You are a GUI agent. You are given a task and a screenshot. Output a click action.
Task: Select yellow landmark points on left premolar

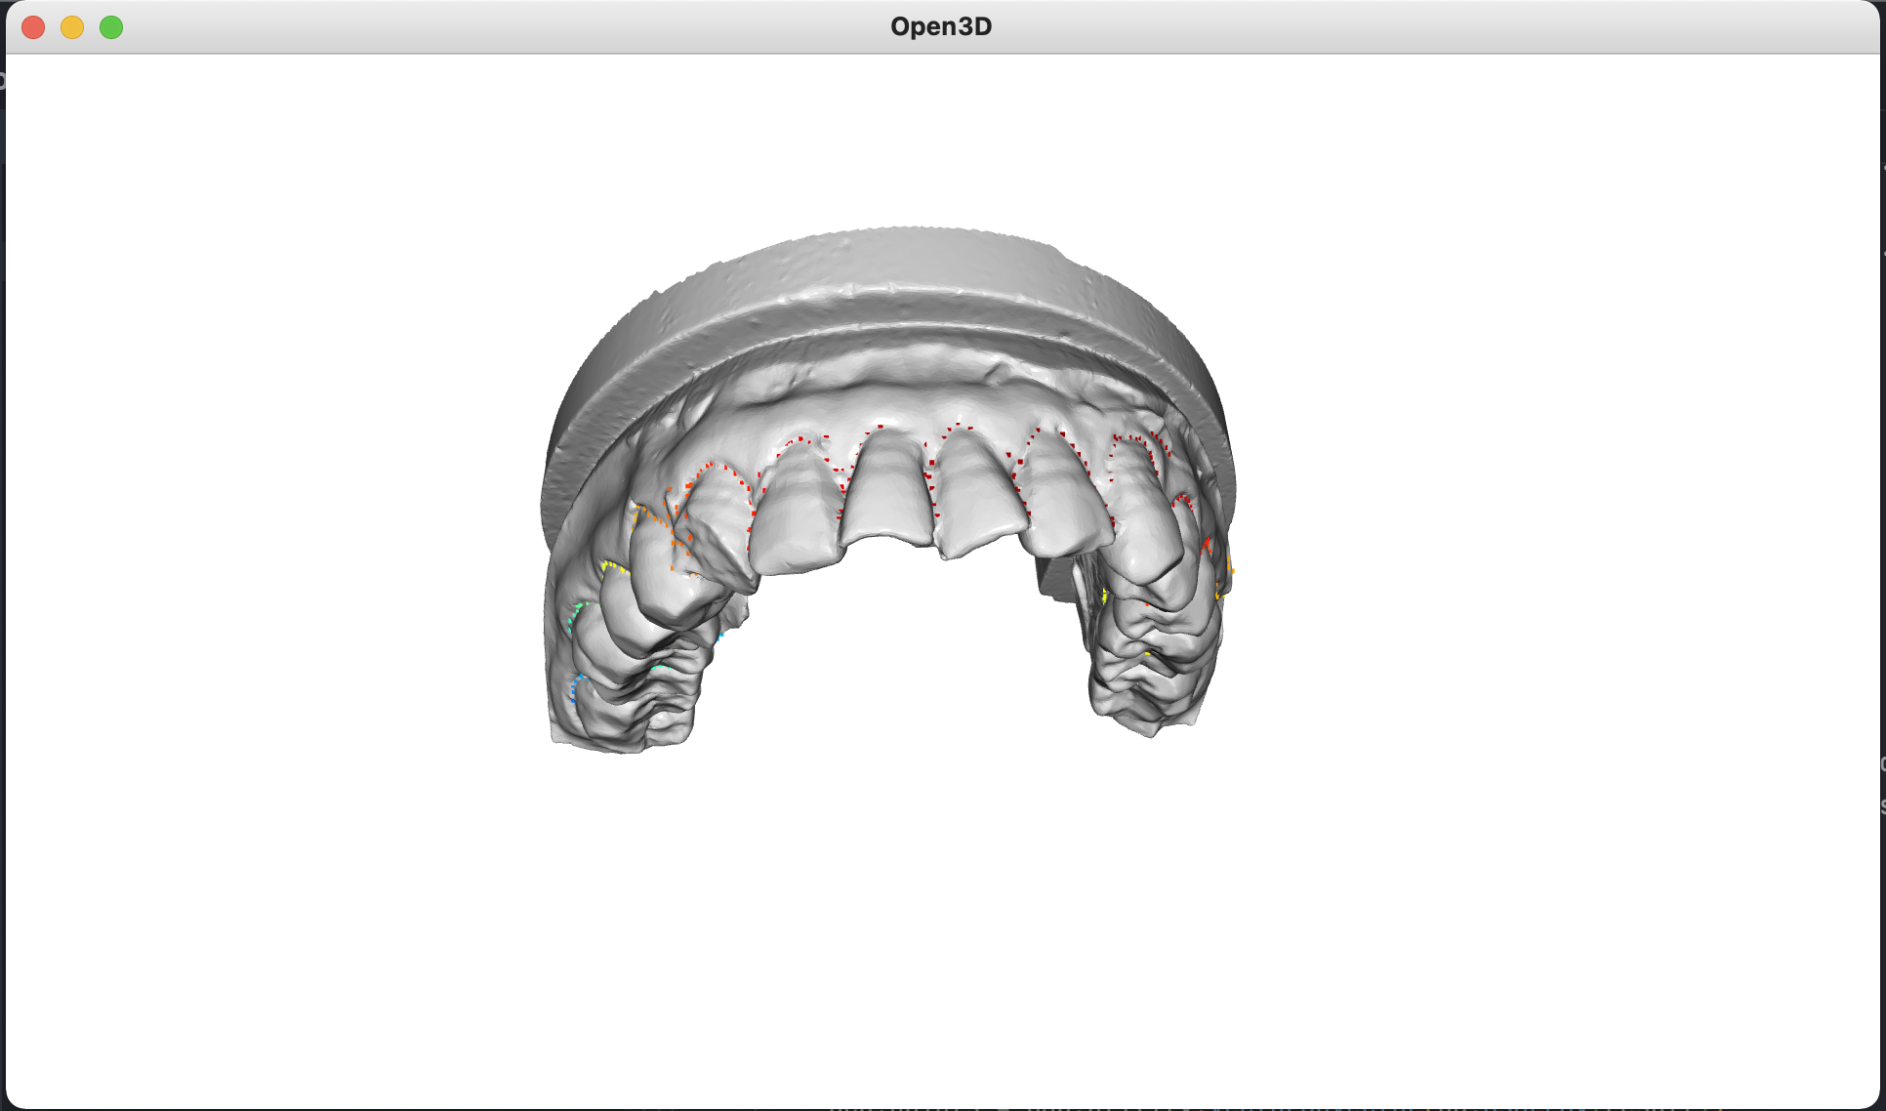613,565
